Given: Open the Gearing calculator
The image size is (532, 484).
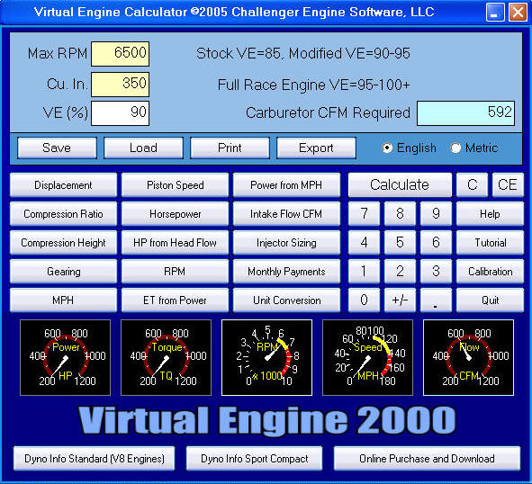Looking at the screenshot, I should (63, 272).
